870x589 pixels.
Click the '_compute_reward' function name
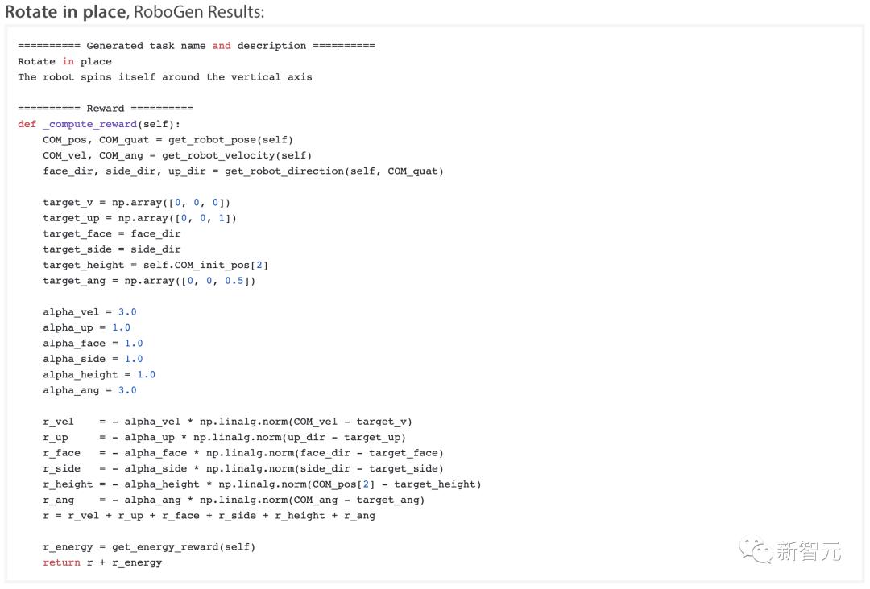[x=90, y=124]
